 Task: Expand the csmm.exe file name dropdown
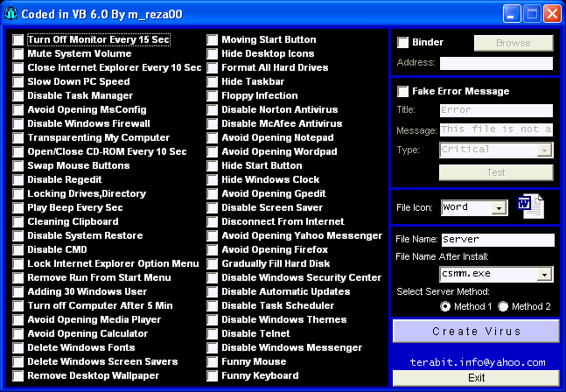pyautogui.click(x=544, y=275)
